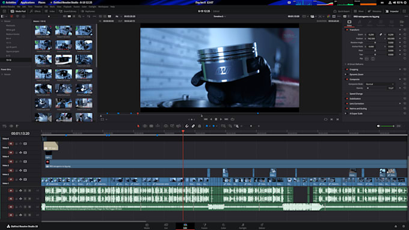Open the Index panel button
Image resolution: width=409 pixels, height=230 pixels.
[50, 11]
